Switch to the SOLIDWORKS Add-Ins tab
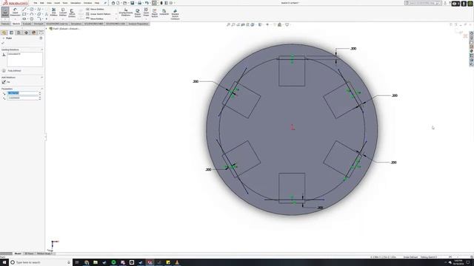The height and width of the screenshot is (266, 474). tap(57, 24)
